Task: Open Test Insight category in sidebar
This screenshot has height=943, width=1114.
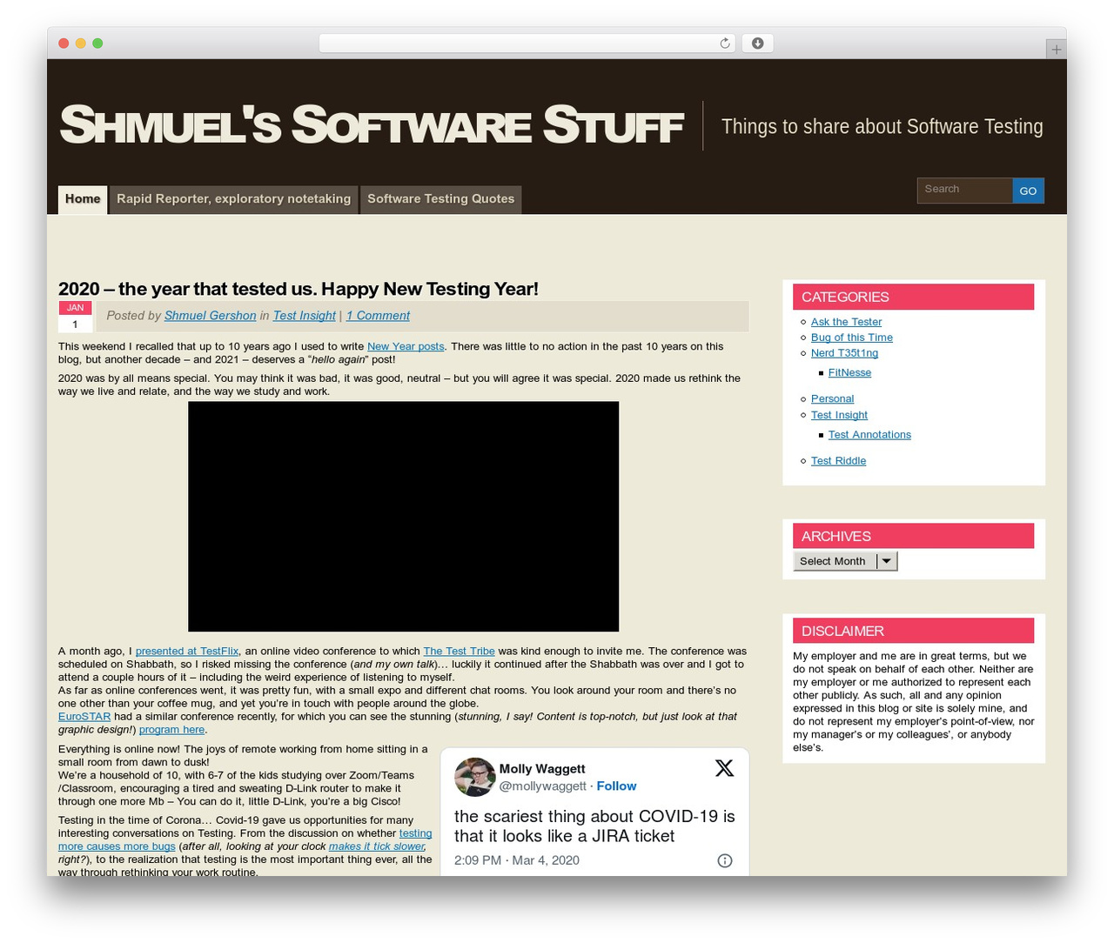Action: 839,415
